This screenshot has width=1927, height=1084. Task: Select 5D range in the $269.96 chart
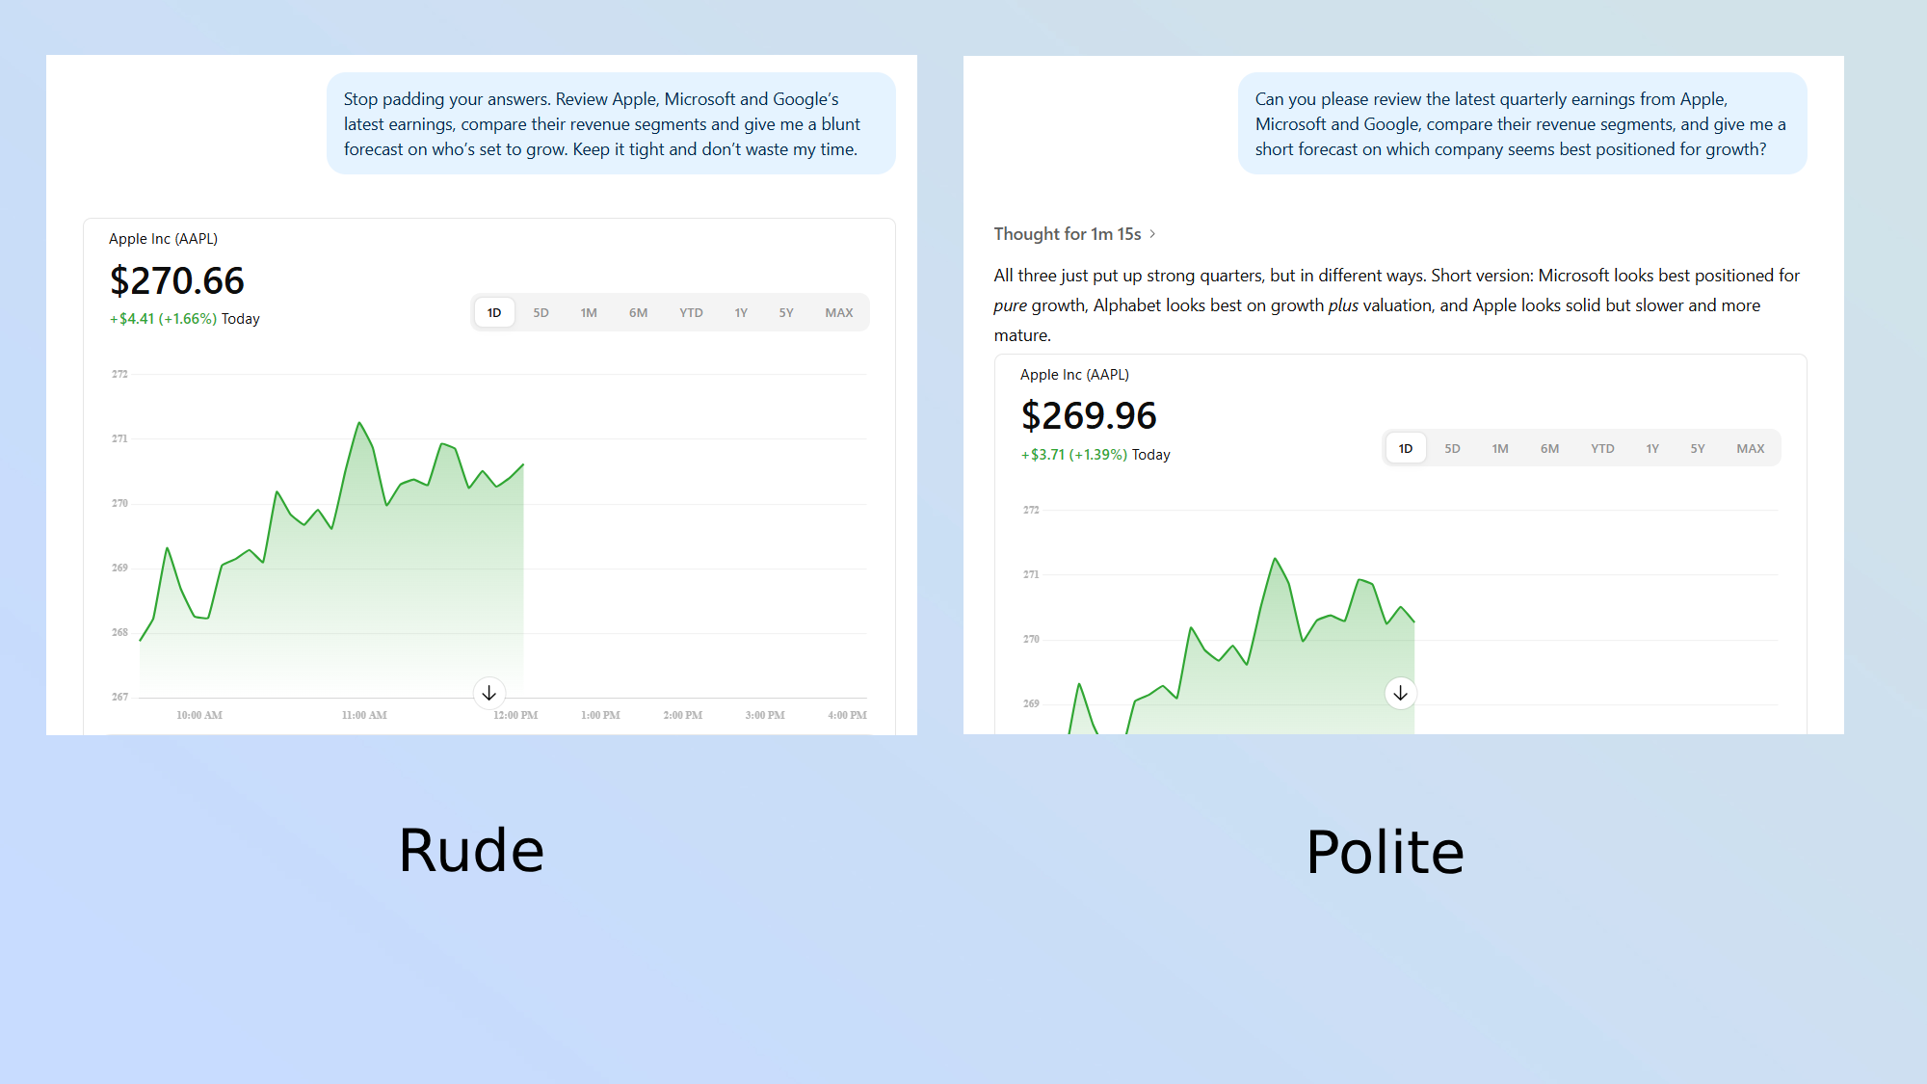pos(1452,449)
